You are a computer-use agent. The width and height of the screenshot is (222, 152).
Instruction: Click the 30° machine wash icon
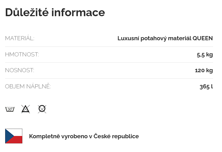pos(10,109)
